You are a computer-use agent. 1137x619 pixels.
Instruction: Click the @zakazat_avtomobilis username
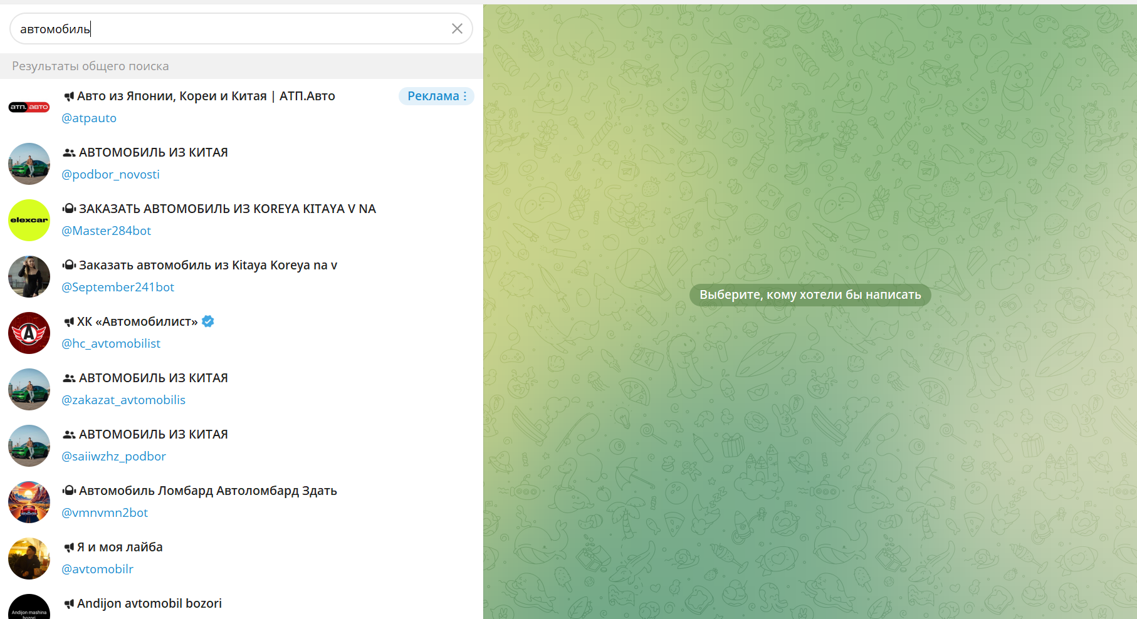point(123,400)
